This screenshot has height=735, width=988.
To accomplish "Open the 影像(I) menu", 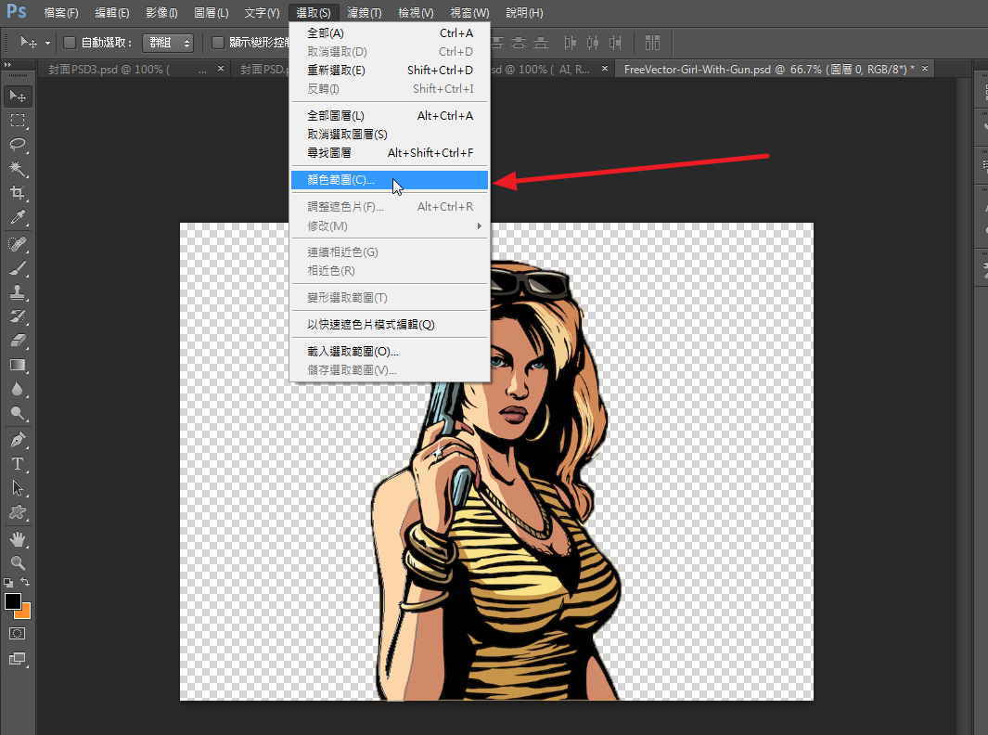I will [x=161, y=13].
